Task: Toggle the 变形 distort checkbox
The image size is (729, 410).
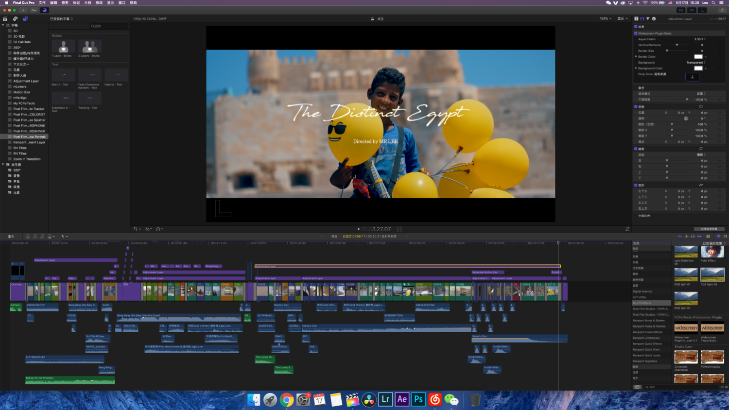Action: coord(636,185)
